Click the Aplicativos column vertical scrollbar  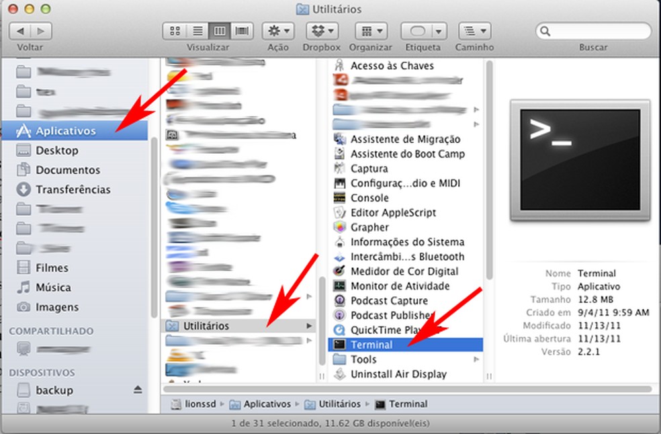point(322,320)
